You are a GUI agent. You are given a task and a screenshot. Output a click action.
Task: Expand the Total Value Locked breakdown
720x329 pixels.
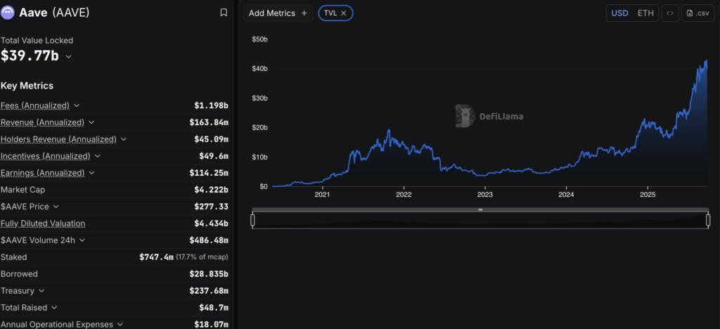click(68, 57)
